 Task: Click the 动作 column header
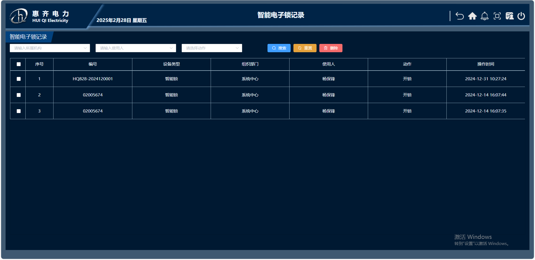click(407, 64)
